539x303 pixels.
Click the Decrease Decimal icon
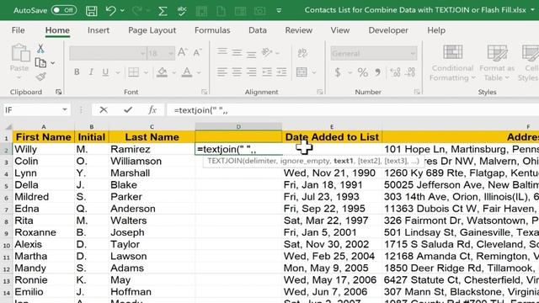(x=410, y=72)
